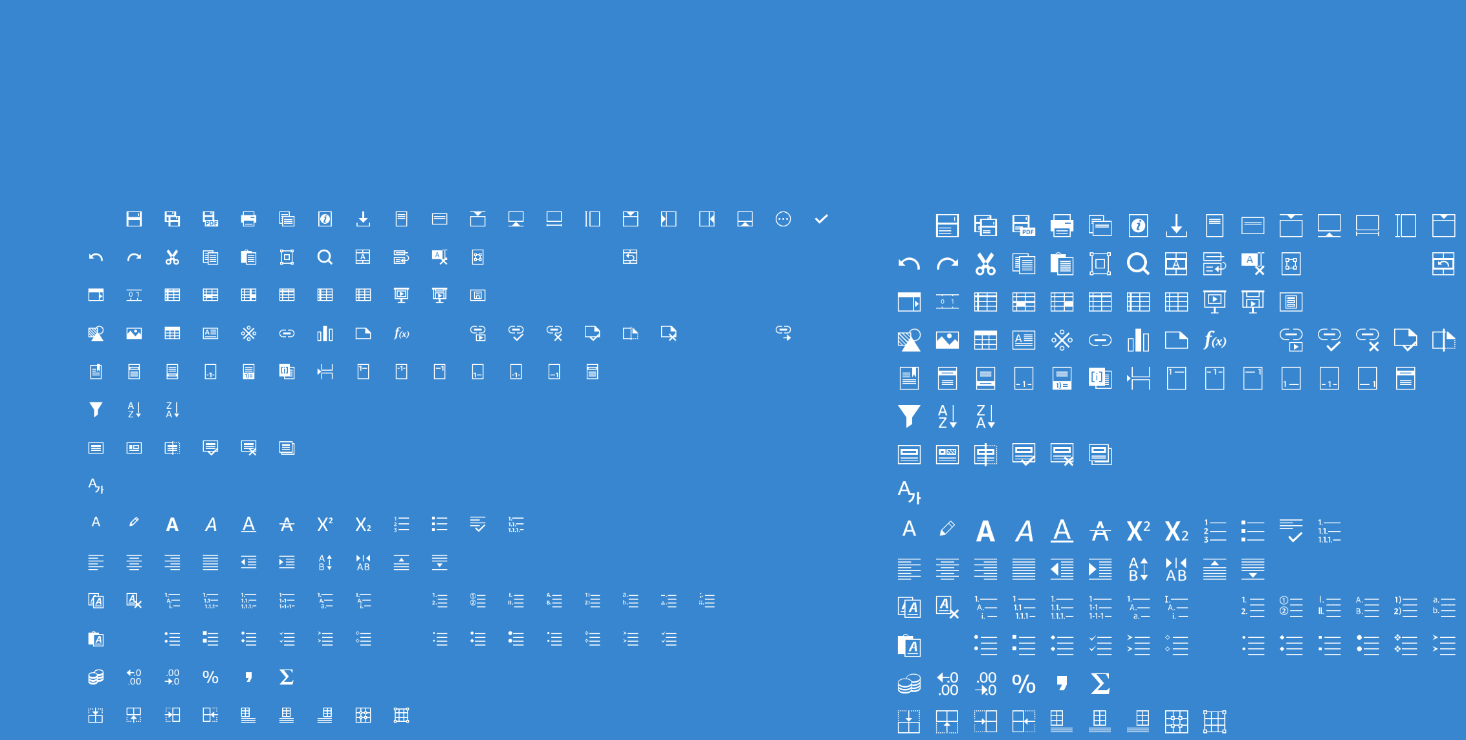The height and width of the screenshot is (740, 1466).
Task: Click the large sigma sum icon
Action: tap(1100, 684)
